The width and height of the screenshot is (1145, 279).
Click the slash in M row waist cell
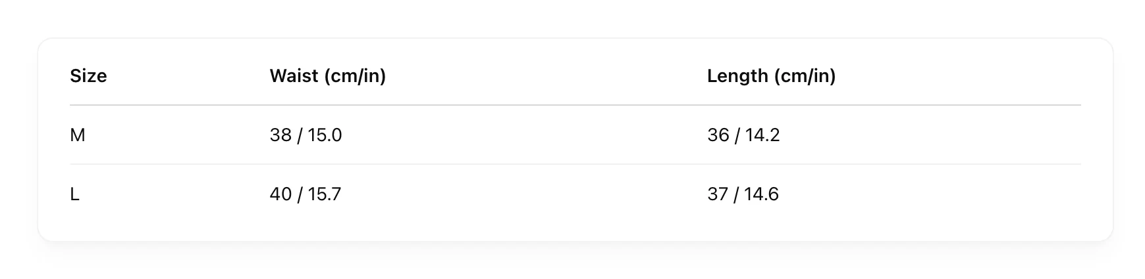pos(300,135)
